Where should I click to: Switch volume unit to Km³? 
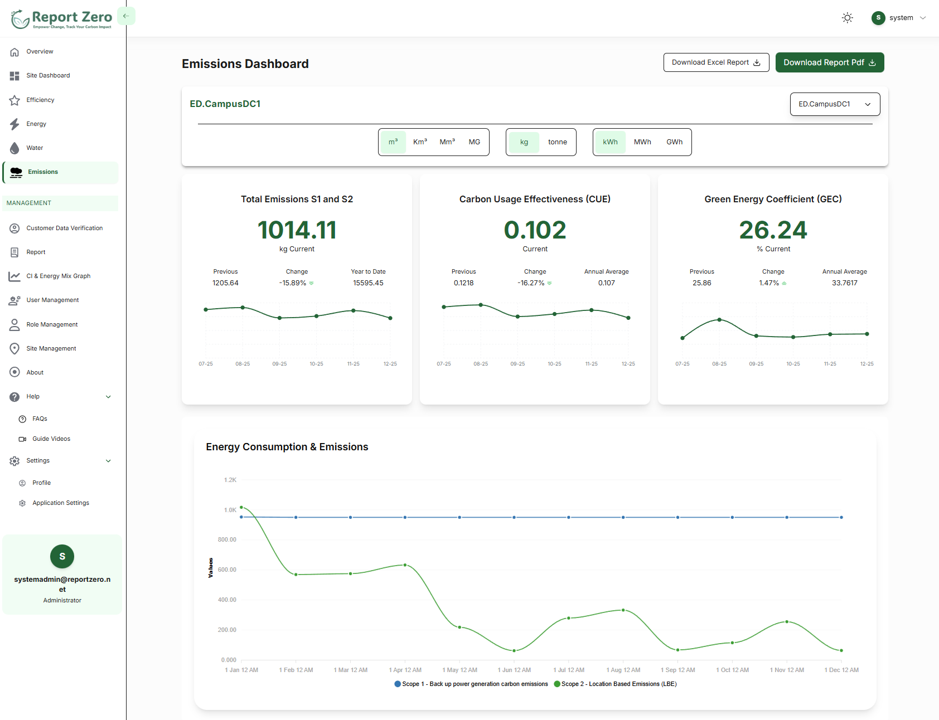(420, 142)
